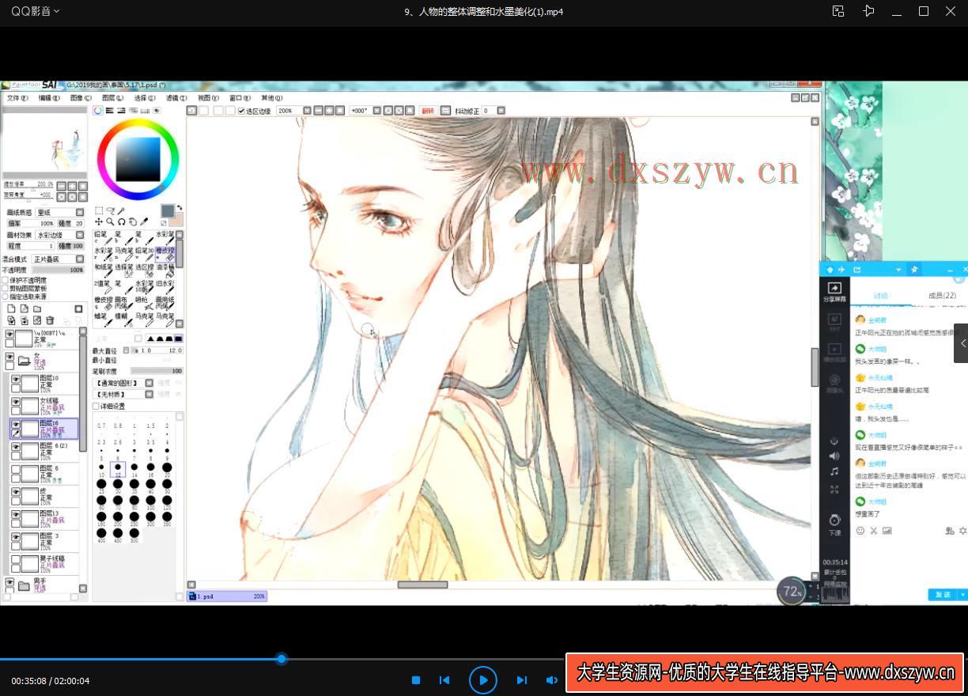Image resolution: width=968 pixels, height=696 pixels.
Task: Open the 画材效果 dropdown
Action: (x=80, y=235)
